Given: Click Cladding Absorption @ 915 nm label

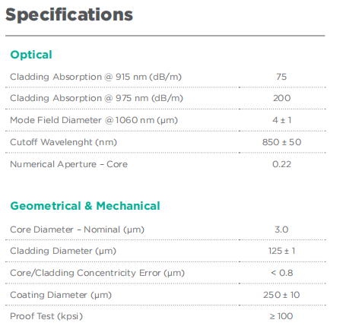Looking at the screenshot, I should click(x=96, y=77).
